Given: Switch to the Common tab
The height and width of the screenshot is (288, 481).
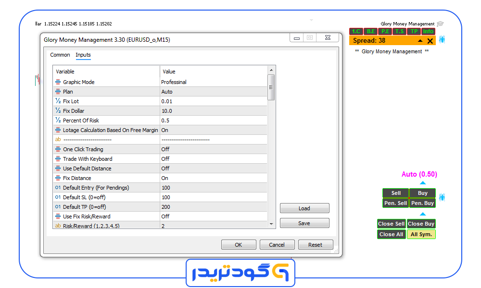Looking at the screenshot, I should click(60, 55).
